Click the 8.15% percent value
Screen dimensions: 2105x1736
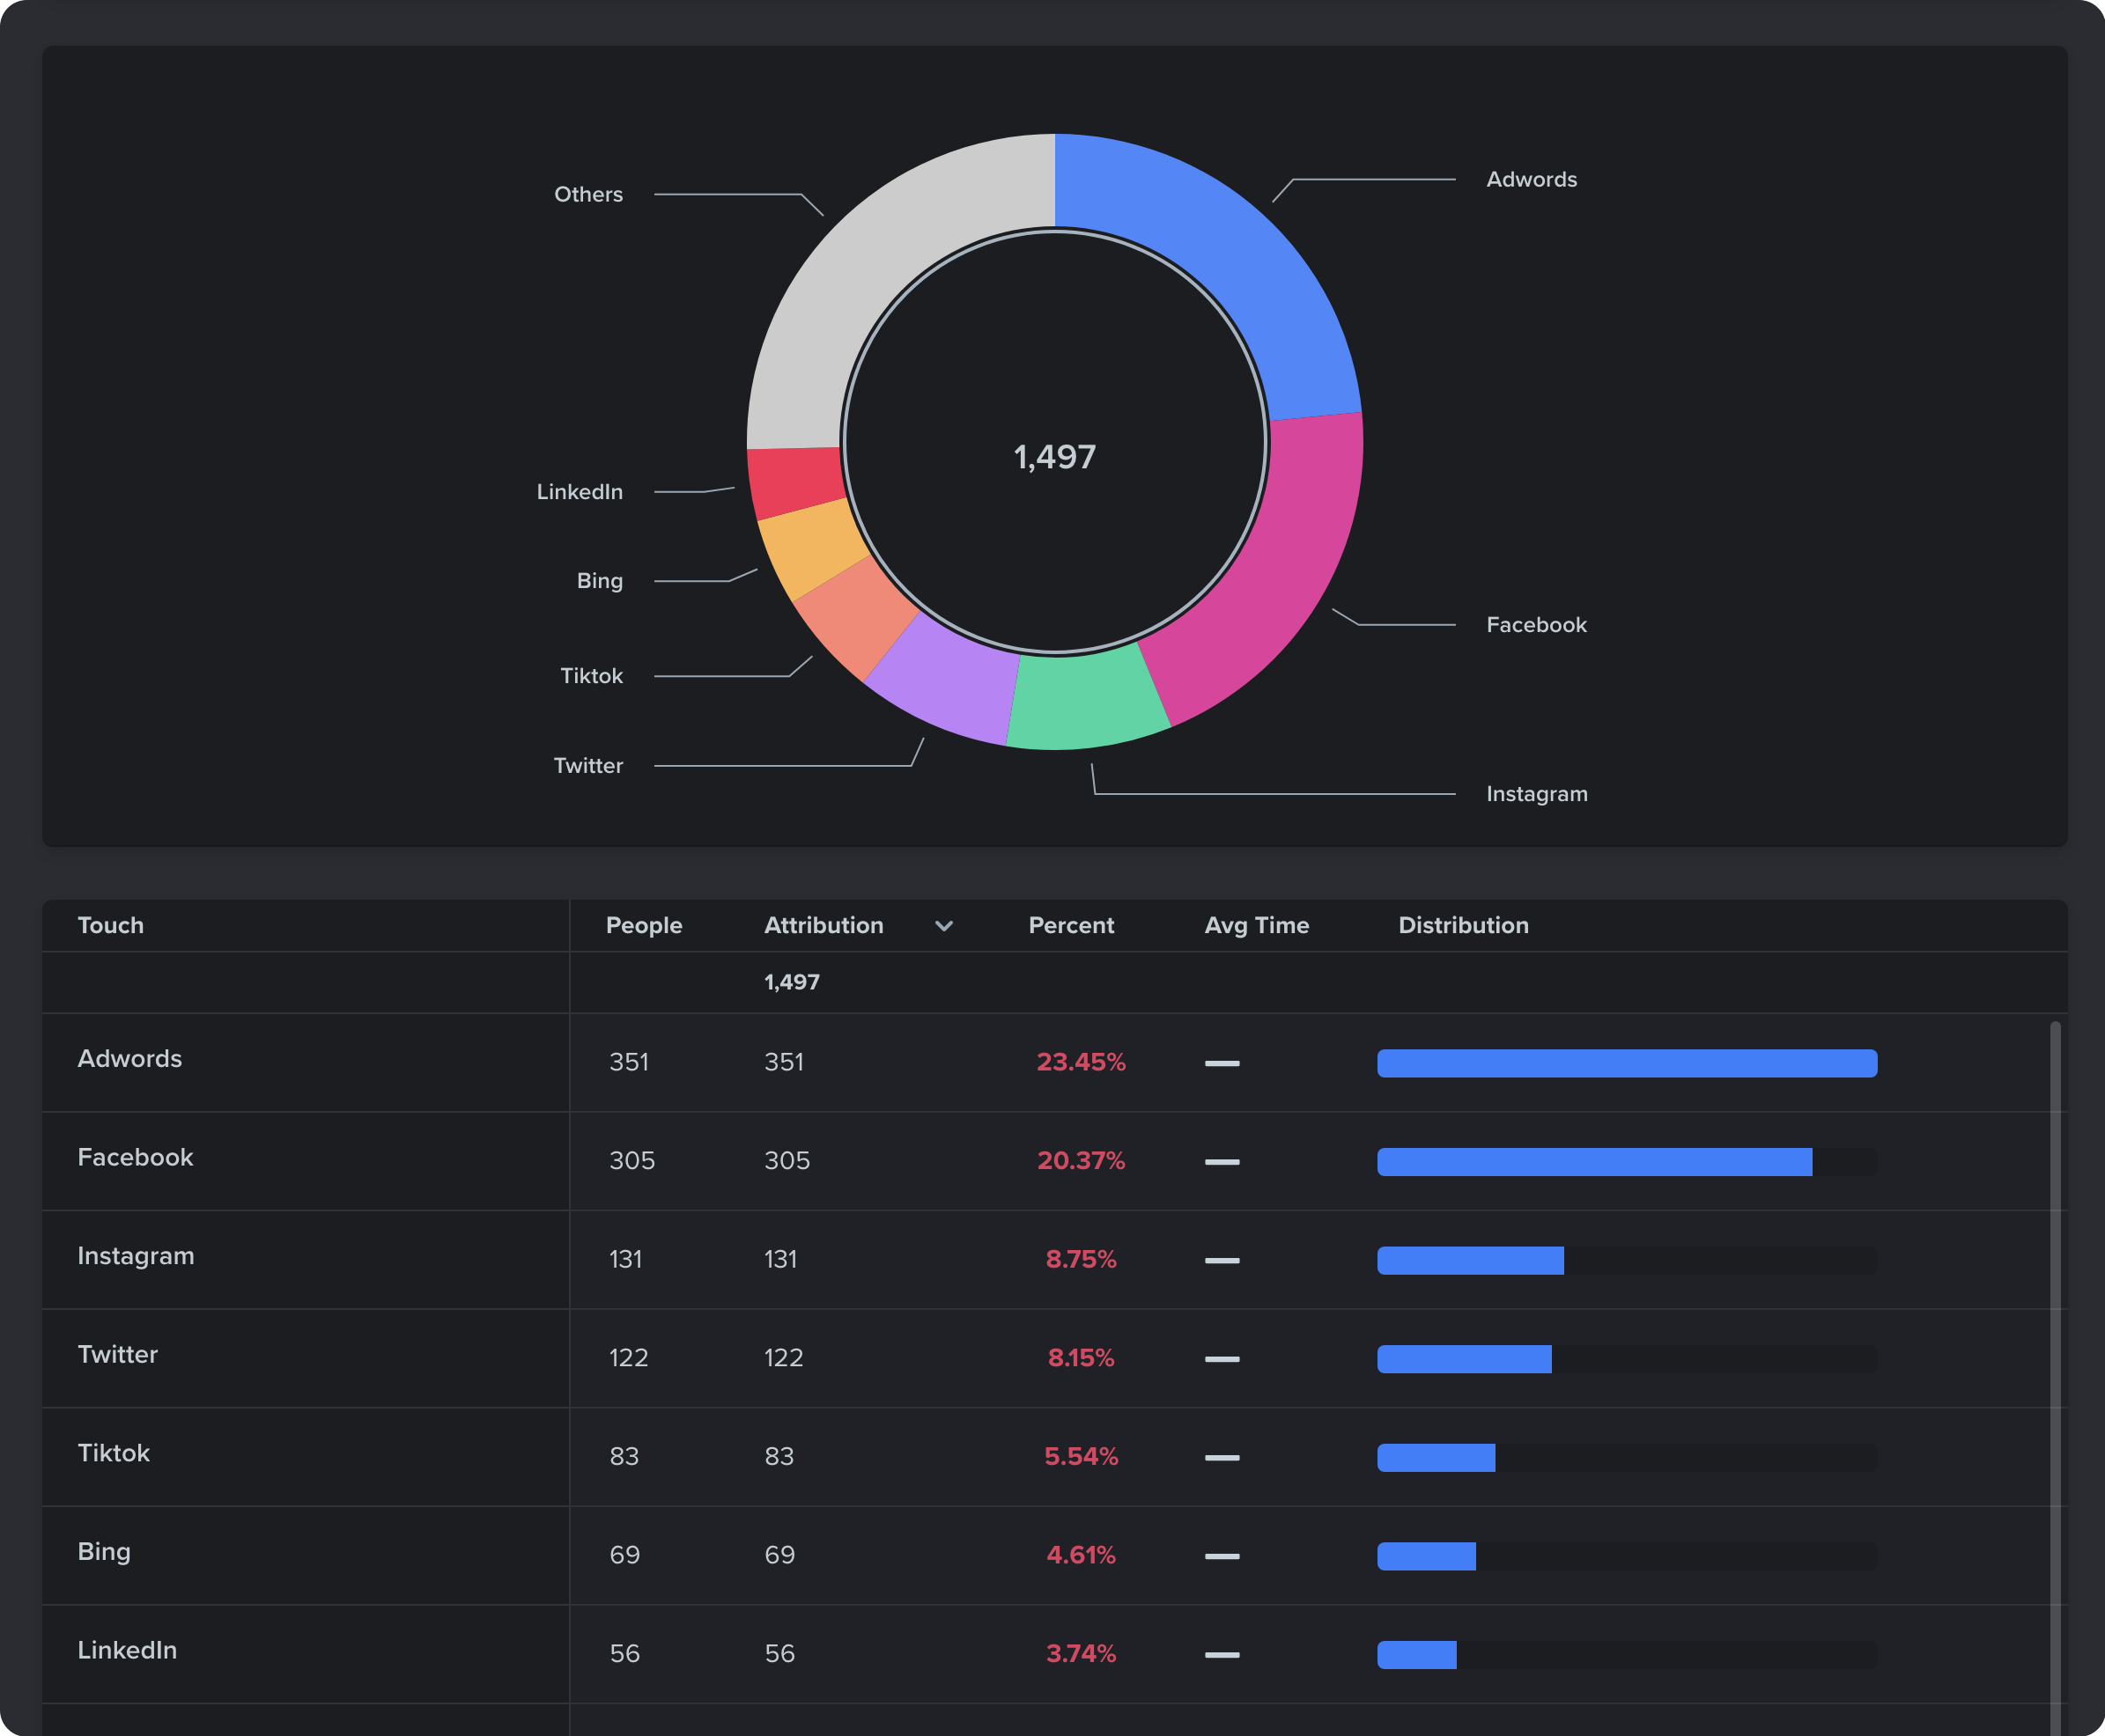tap(1081, 1358)
